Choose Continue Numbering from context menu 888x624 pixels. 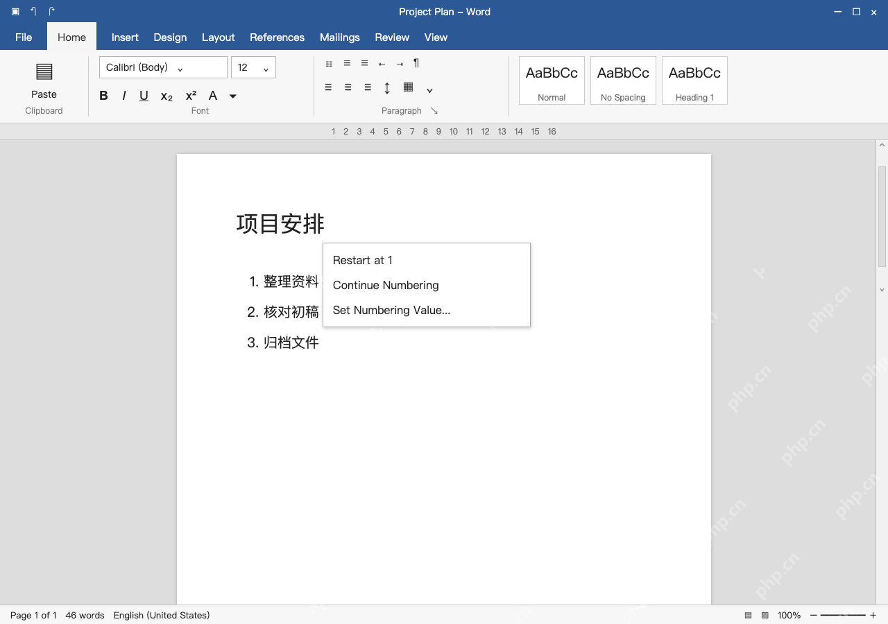coord(427,285)
